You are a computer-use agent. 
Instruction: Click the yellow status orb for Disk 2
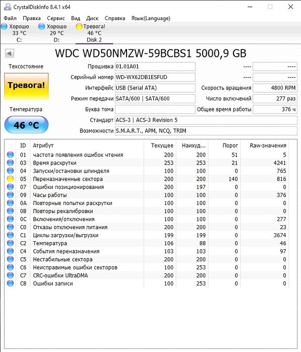[x=79, y=27]
